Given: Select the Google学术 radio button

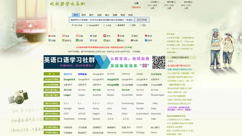Looking at the screenshot, I should (87, 25).
